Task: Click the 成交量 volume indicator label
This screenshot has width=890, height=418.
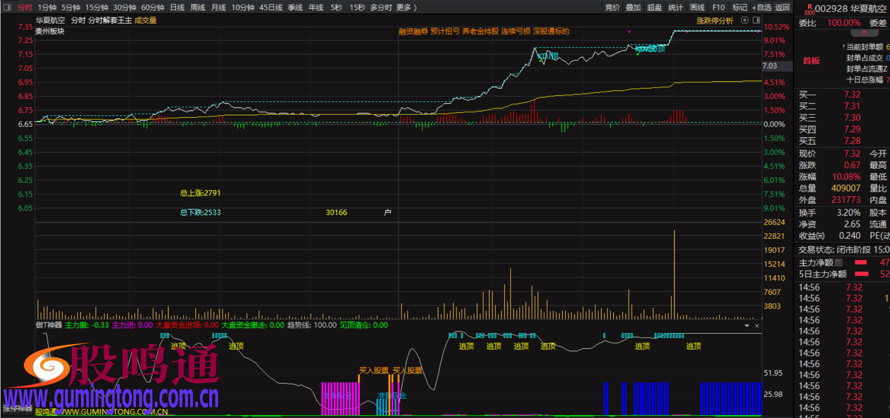Action: (x=145, y=20)
